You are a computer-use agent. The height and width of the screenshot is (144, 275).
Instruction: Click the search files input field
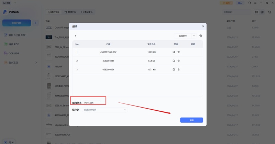point(236,12)
